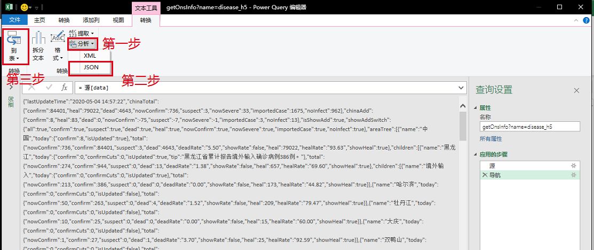Choose JSON from the 分析 menu
The image size is (594, 250).
tap(91, 67)
